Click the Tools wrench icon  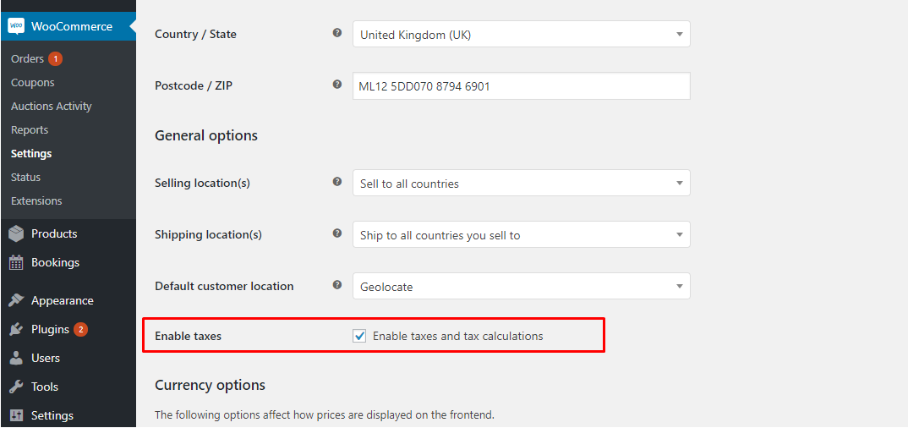[16, 387]
